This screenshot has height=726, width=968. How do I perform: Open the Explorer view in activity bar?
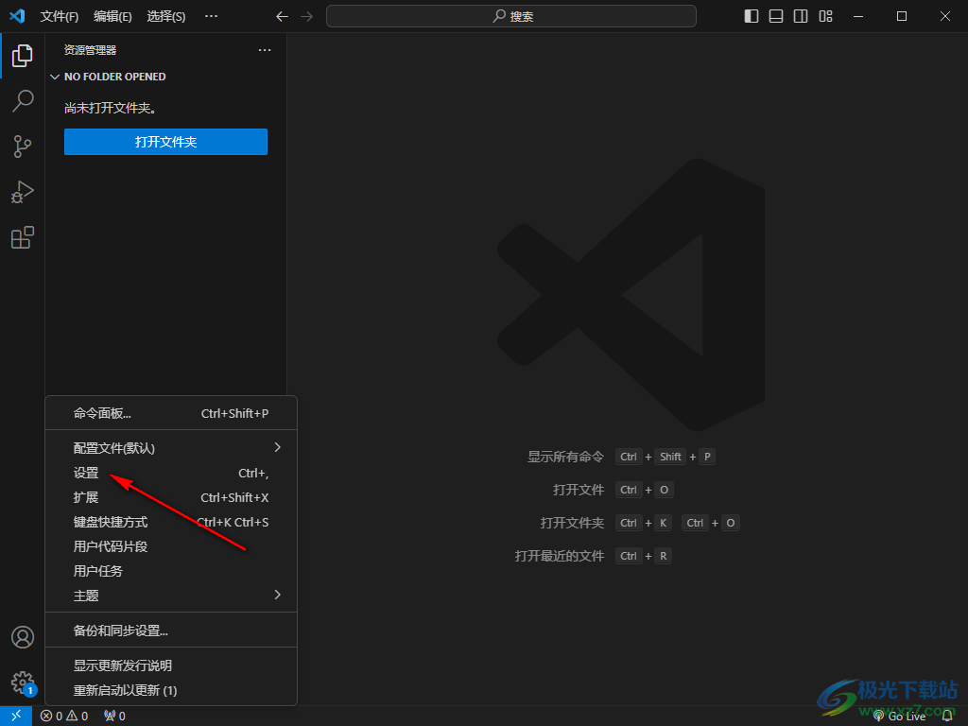click(23, 56)
